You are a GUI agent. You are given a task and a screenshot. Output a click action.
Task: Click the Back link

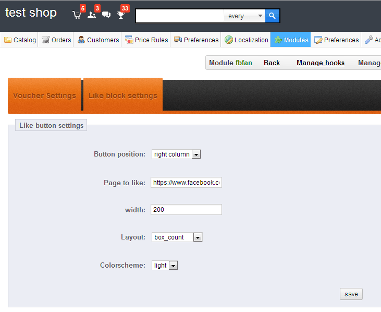click(272, 63)
